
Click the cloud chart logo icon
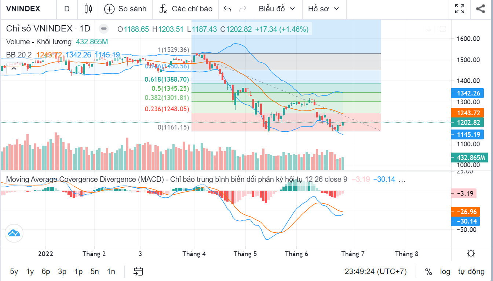14,233
